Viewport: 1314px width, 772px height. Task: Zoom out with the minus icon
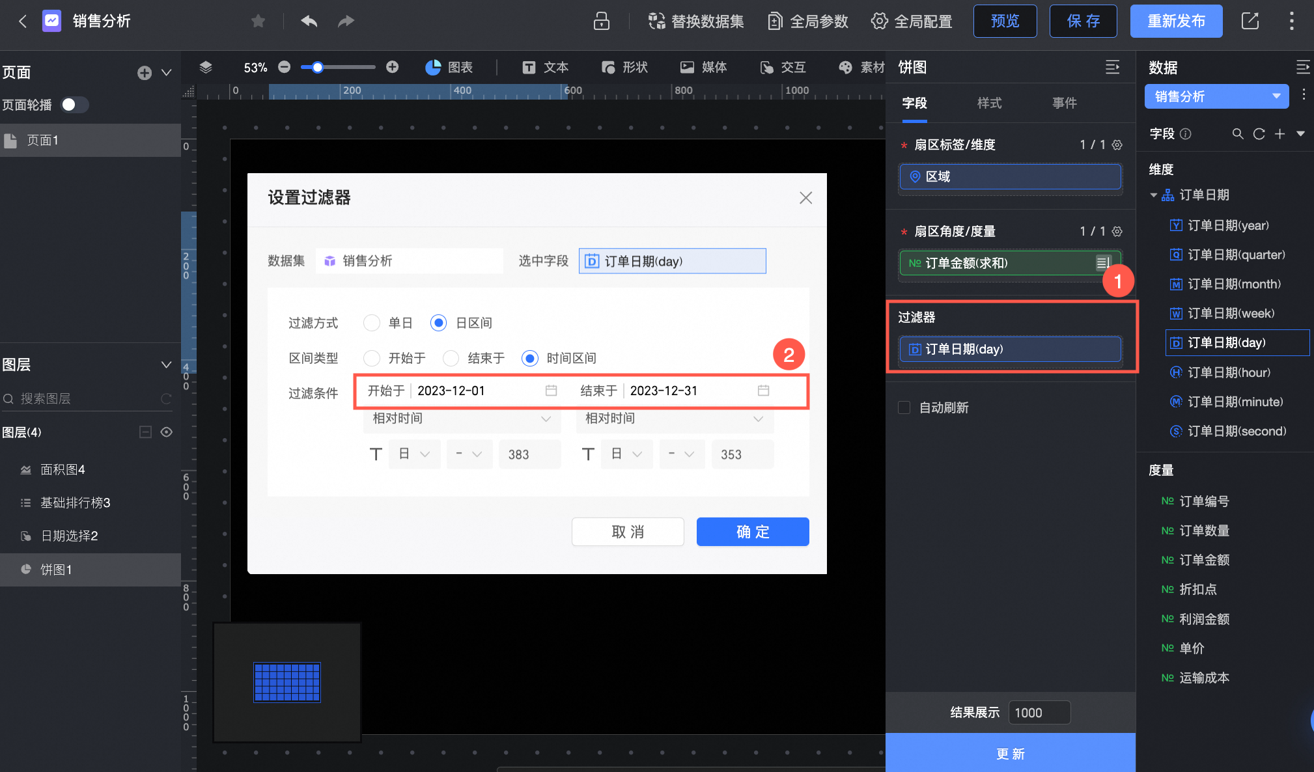point(284,67)
